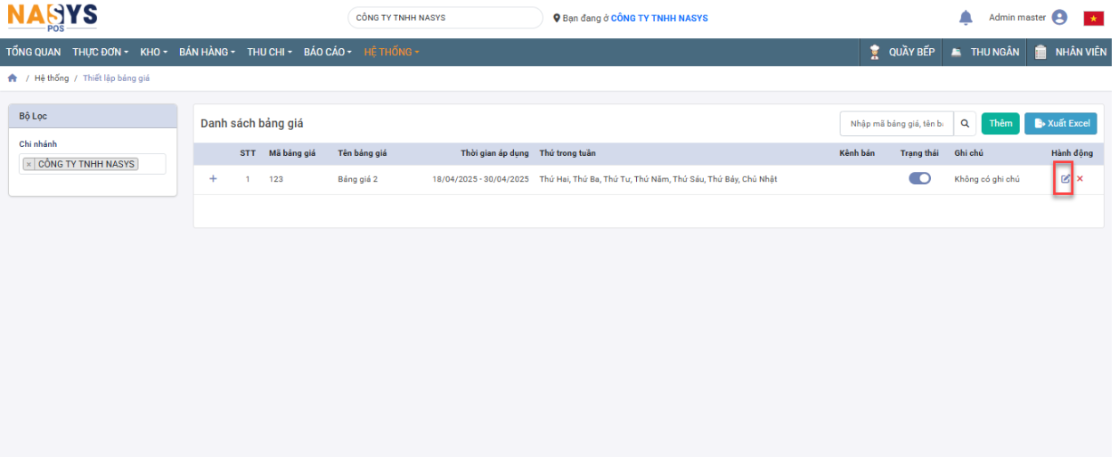Click the search magnifier icon
Image resolution: width=1118 pixels, height=457 pixels.
point(965,124)
